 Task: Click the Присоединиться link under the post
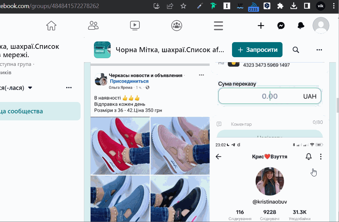point(129,81)
